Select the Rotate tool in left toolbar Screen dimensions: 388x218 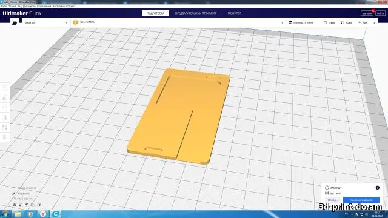coord(5,108)
